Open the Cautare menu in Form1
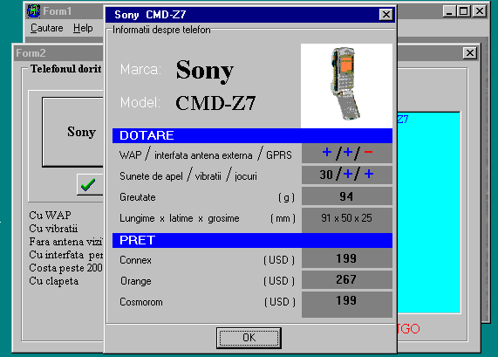This screenshot has width=498, height=357. click(47, 28)
